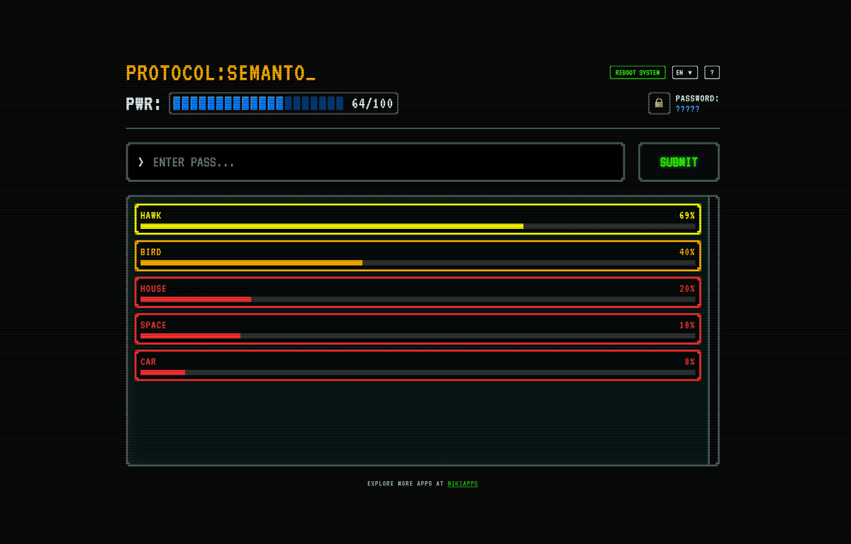851x544 pixels.
Task: Select the SPACE guess entry
Action: [x=417, y=329]
